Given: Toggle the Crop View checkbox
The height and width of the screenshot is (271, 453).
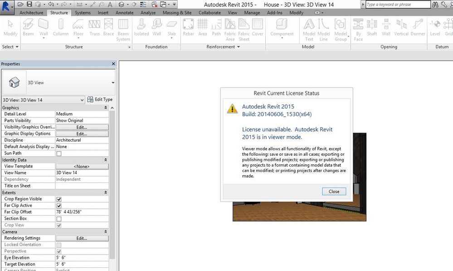Looking at the screenshot, I should coord(59,225).
